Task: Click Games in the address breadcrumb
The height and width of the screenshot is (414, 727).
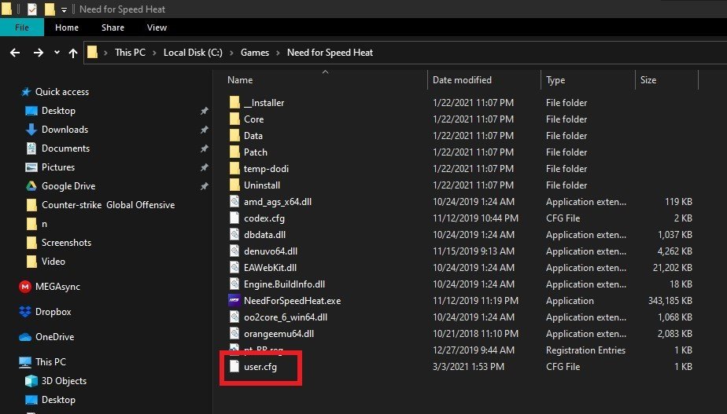Action: (254, 53)
